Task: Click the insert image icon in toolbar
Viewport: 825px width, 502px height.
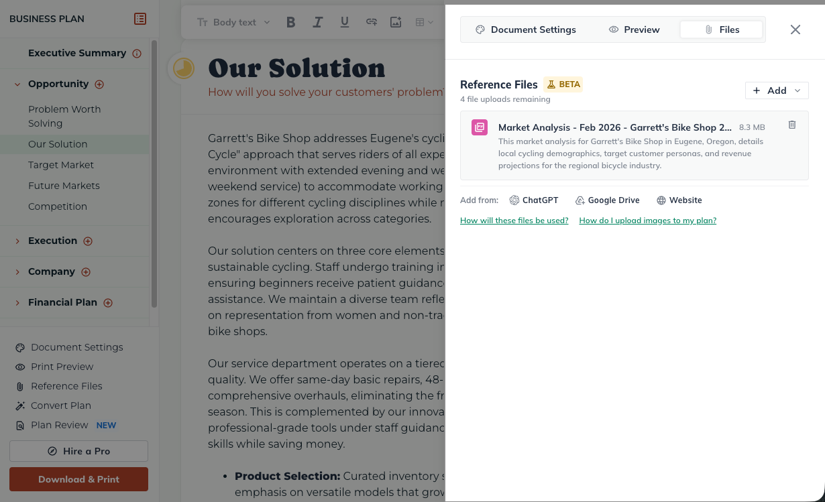Action: [x=396, y=22]
